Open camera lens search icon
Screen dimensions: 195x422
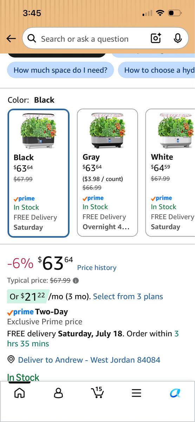[156, 38]
